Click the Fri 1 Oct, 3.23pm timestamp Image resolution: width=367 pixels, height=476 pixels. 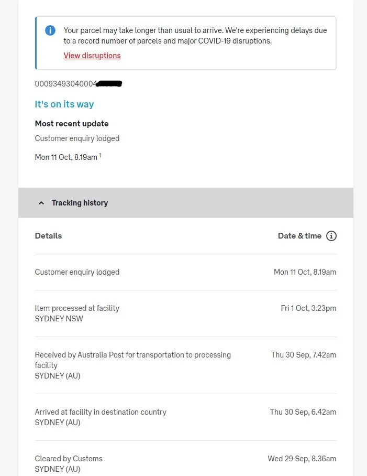click(x=308, y=308)
